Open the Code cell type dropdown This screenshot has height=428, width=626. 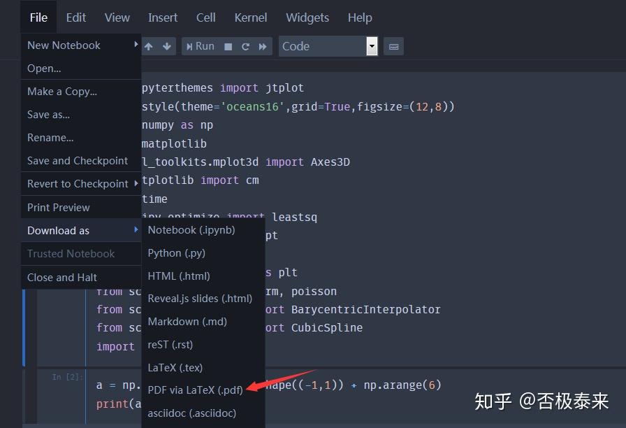pyautogui.click(x=328, y=46)
